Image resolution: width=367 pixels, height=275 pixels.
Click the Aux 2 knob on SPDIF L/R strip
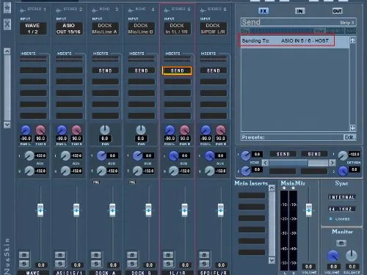click(209, 171)
